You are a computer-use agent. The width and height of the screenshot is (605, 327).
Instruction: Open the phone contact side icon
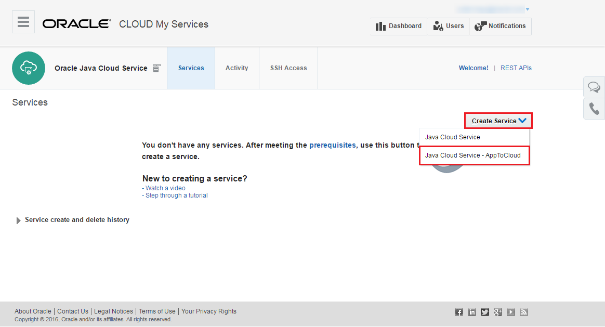coord(594,109)
